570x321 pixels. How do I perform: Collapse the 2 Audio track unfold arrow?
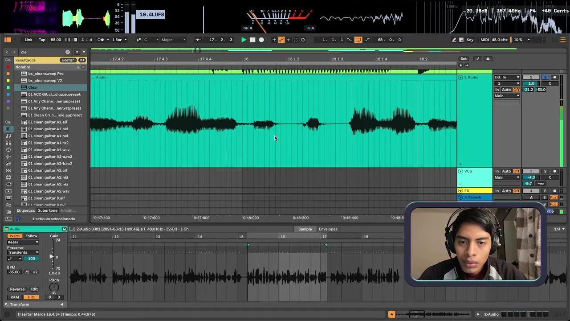(x=460, y=78)
